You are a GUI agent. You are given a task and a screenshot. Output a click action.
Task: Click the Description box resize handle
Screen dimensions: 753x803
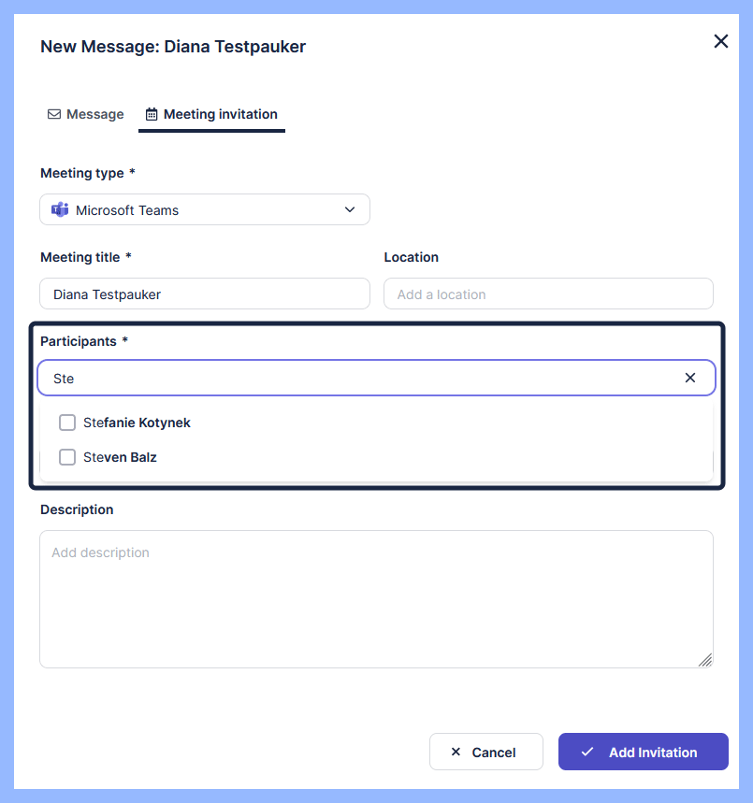click(x=705, y=660)
